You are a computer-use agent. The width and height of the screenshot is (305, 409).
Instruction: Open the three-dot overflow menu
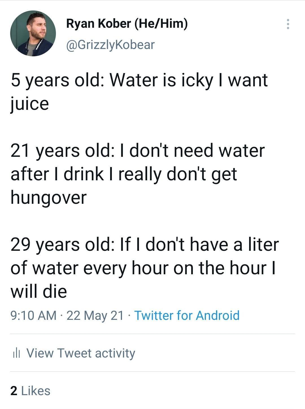click(287, 24)
